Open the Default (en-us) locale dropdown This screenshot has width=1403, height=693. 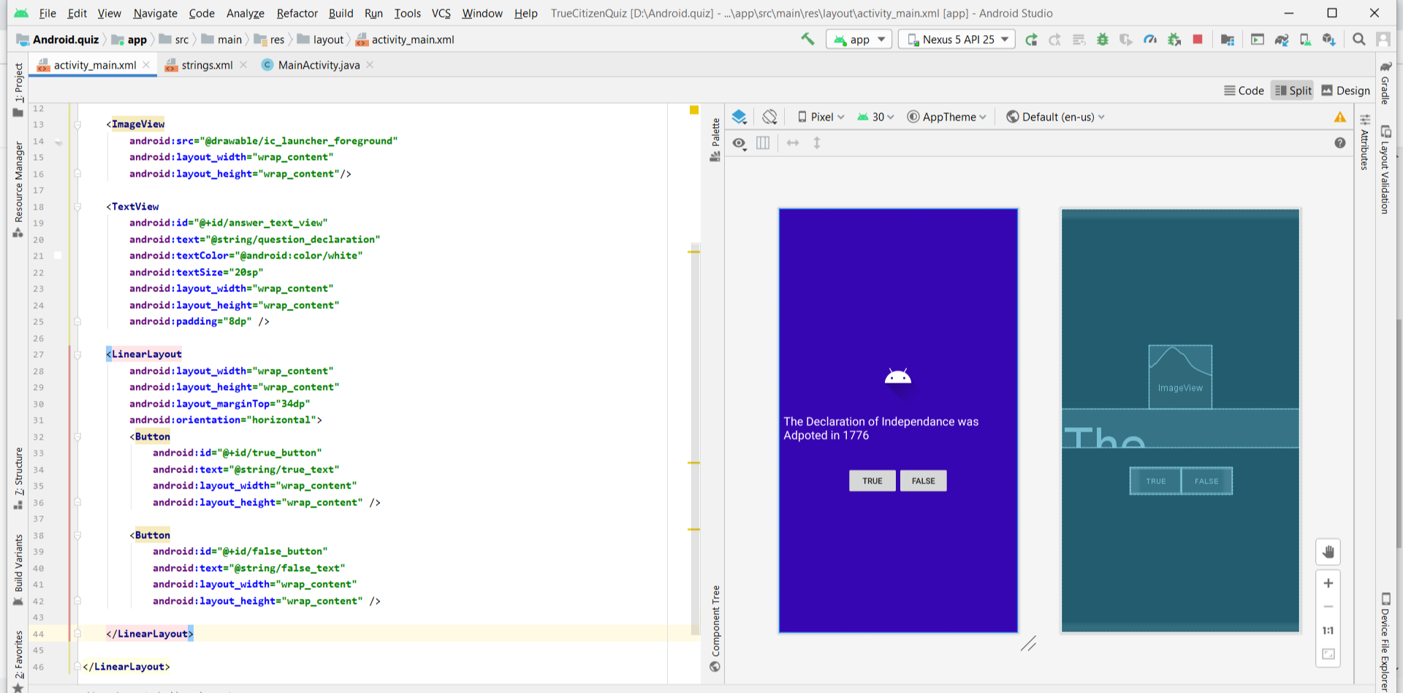[1055, 117]
